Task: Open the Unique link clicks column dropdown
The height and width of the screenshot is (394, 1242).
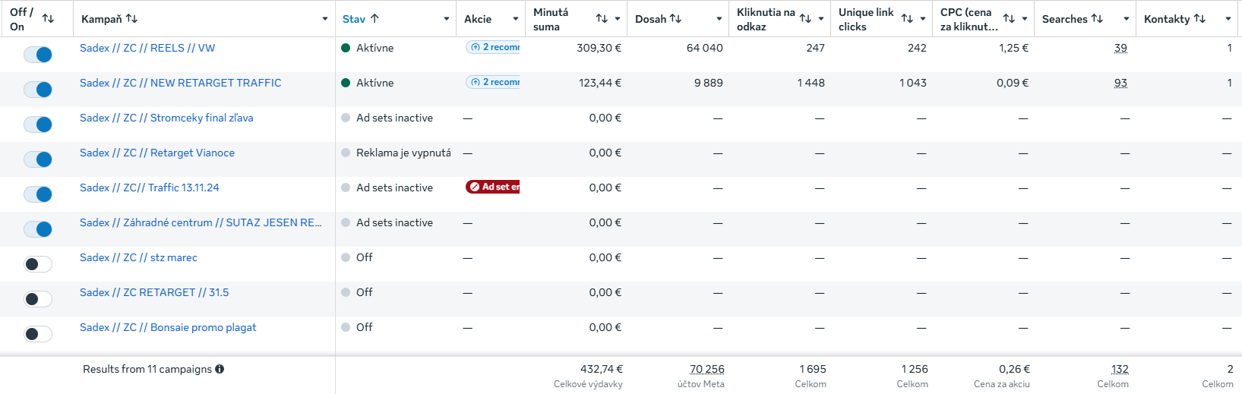Action: pyautogui.click(x=923, y=19)
